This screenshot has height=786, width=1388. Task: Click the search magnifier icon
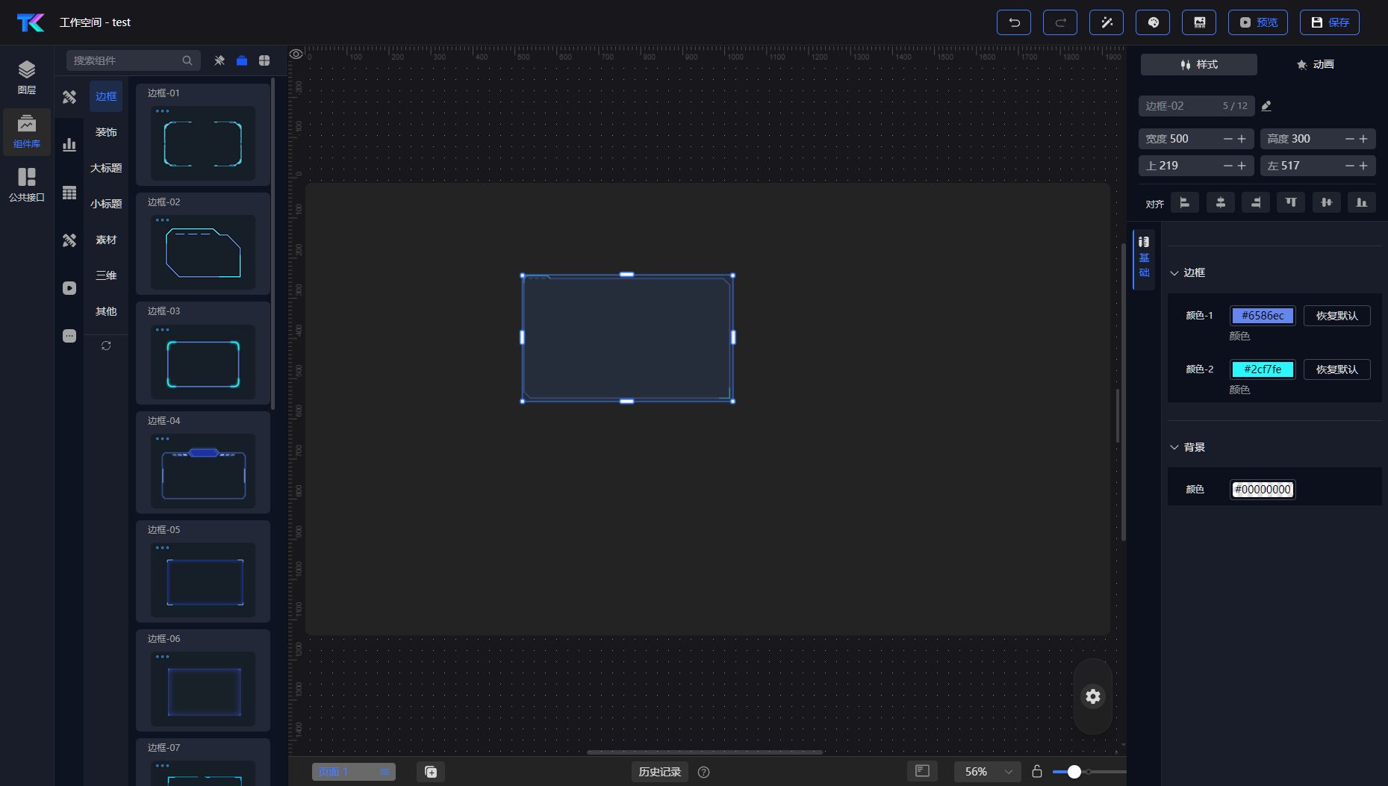tap(187, 60)
